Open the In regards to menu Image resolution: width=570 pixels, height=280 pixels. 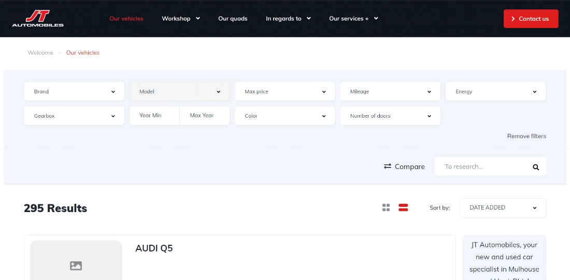tap(288, 19)
